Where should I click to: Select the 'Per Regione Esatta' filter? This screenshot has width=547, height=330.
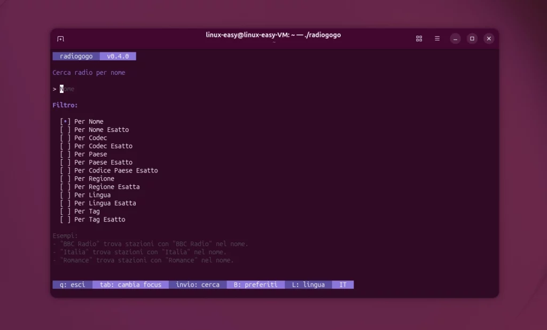100,187
